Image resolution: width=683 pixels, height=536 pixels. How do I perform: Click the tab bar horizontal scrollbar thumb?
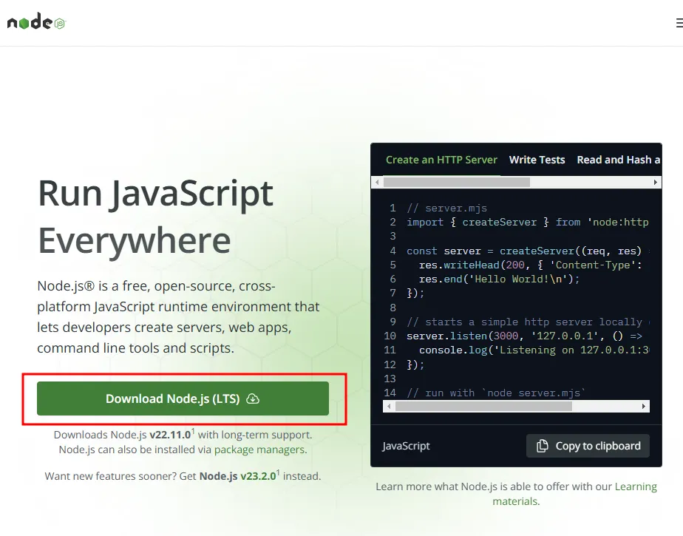point(457,182)
